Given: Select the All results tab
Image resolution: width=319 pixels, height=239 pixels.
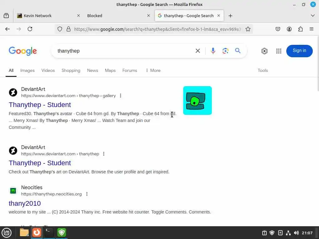Looking at the screenshot, I should click(11, 70).
